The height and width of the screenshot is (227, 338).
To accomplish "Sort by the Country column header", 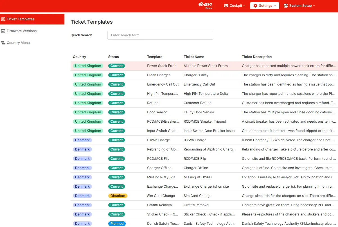I will 79,57.
